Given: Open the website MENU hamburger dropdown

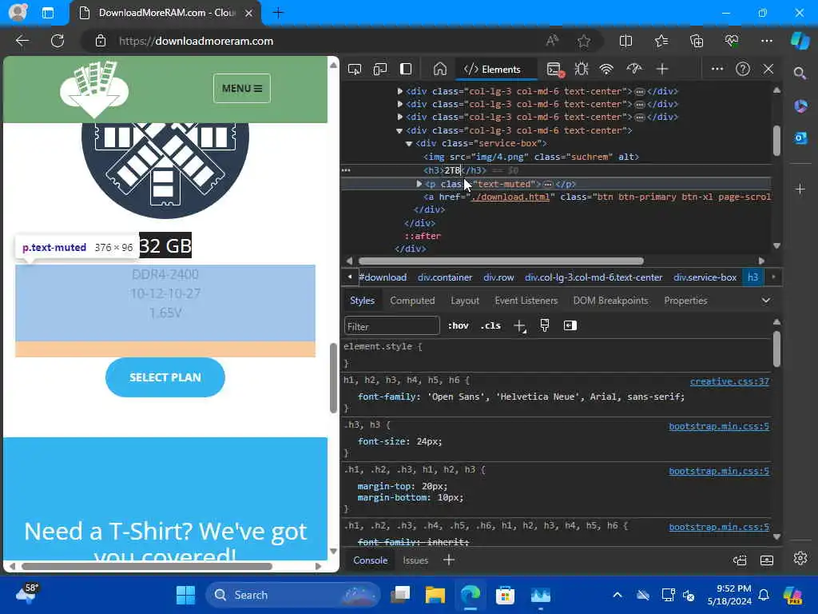Looking at the screenshot, I should [x=242, y=88].
